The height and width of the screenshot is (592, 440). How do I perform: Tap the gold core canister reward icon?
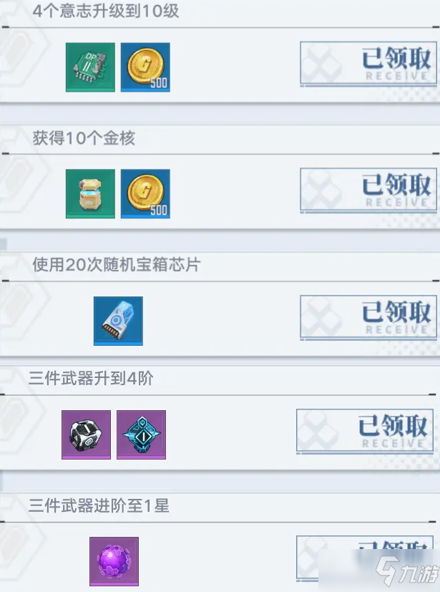[90, 194]
